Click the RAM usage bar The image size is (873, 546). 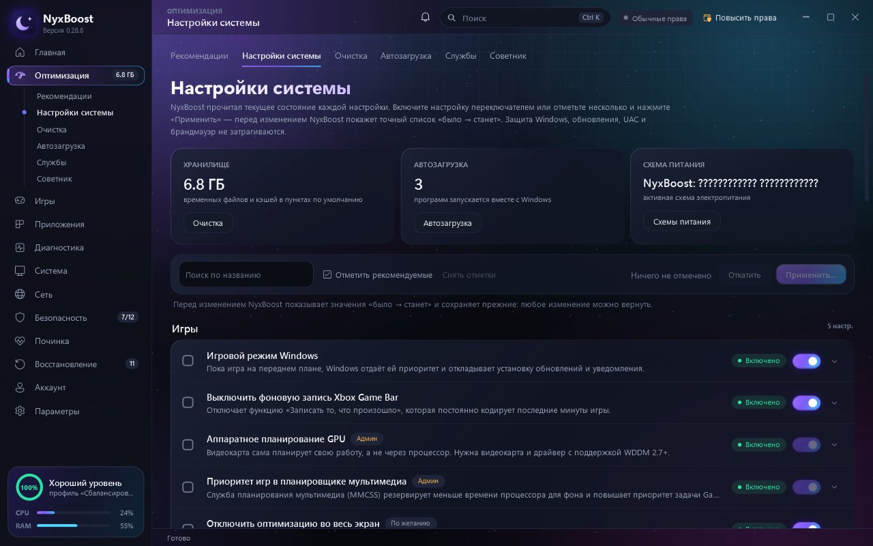[x=74, y=526]
